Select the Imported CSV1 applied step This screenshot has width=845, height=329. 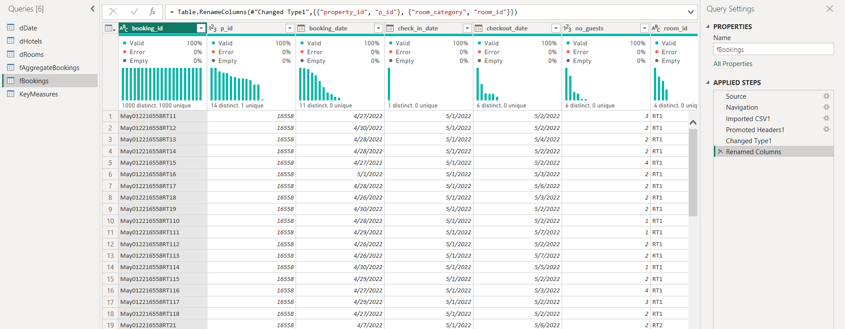pyautogui.click(x=774, y=118)
